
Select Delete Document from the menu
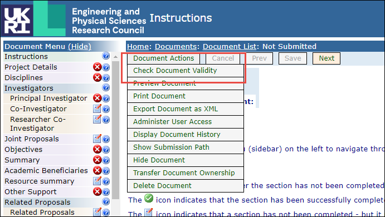tap(186, 186)
